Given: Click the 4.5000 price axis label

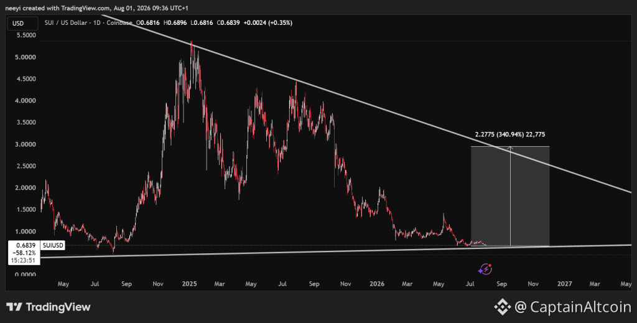Looking at the screenshot, I should (x=25, y=79).
